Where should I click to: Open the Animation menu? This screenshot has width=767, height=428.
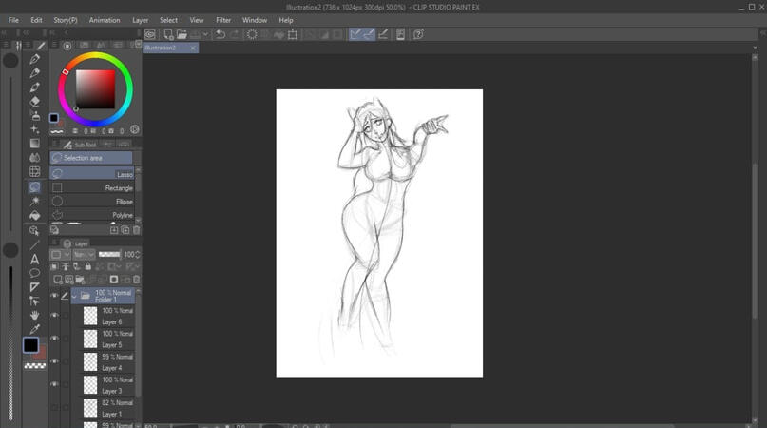[105, 20]
